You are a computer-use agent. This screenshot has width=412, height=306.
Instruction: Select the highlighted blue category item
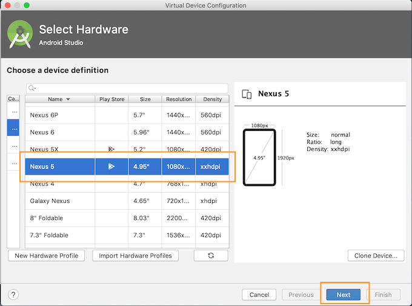(x=13, y=128)
